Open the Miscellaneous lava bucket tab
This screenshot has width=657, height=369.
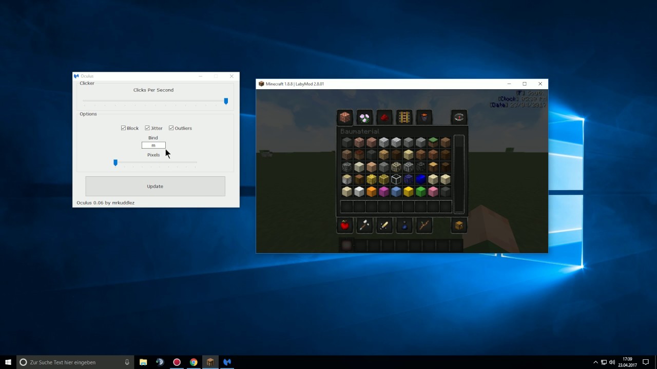(424, 117)
